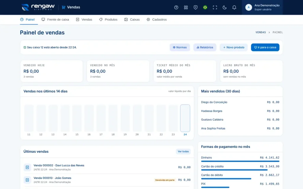The height and width of the screenshot is (189, 303).
Task: Open the help question mark icon
Action: (x=176, y=7)
